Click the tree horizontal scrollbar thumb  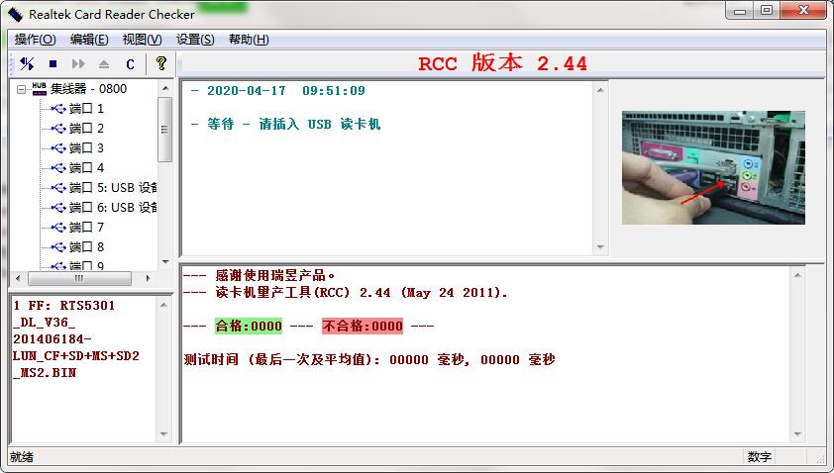(x=79, y=278)
